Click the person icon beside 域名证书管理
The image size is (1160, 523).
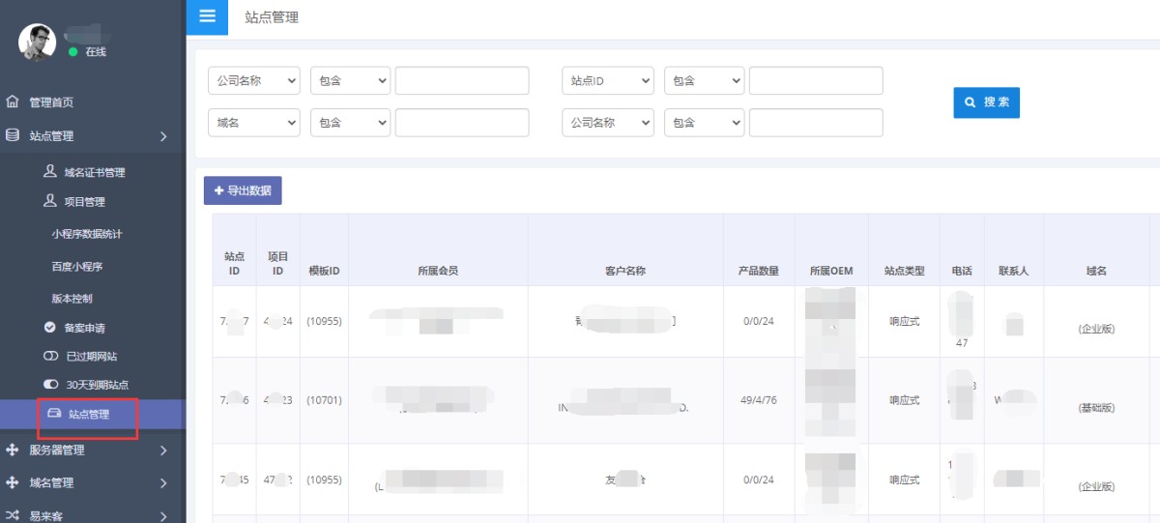[50, 172]
